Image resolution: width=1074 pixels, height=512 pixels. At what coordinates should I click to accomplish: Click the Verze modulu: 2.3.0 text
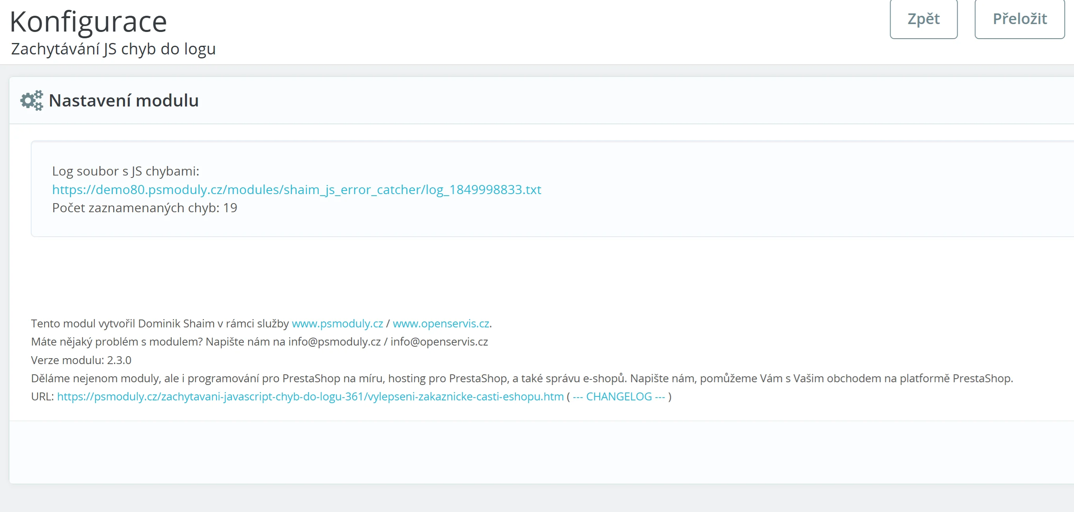(81, 360)
